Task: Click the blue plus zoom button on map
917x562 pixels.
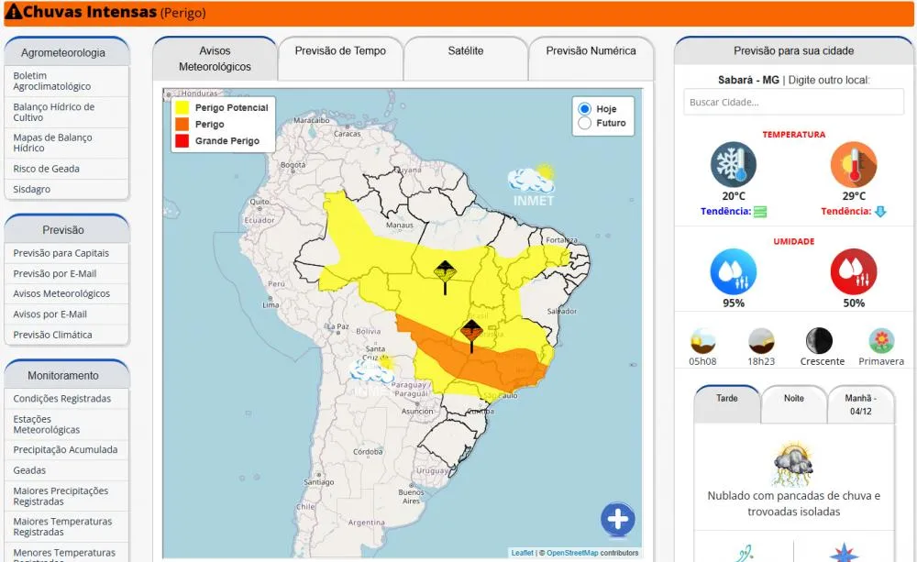Action: [x=617, y=519]
